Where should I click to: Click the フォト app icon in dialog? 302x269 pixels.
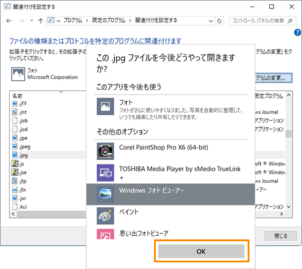[105, 106]
